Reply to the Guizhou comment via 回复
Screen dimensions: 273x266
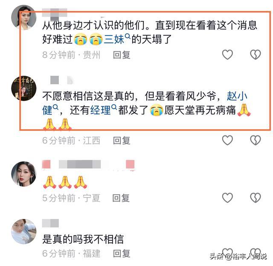click(122, 55)
